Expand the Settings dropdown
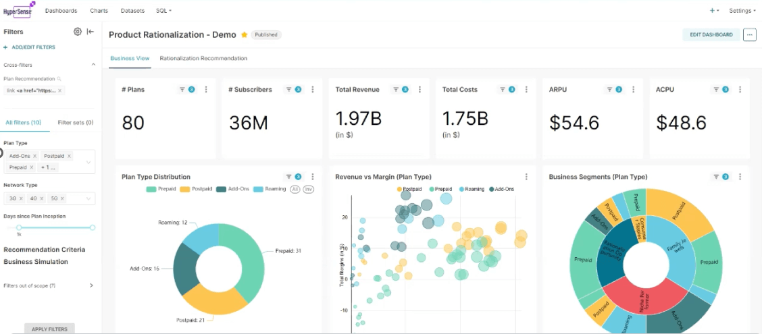The image size is (762, 334). (742, 11)
